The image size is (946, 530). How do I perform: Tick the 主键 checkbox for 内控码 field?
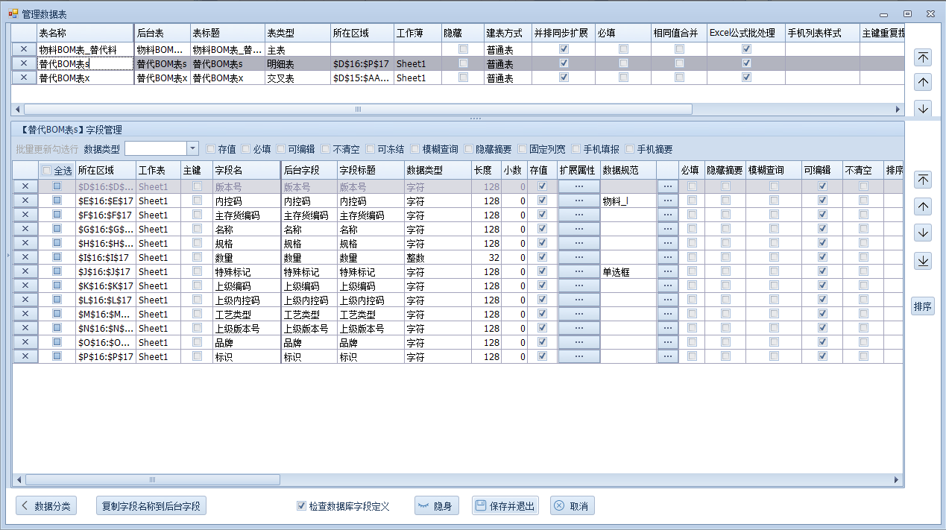(197, 201)
